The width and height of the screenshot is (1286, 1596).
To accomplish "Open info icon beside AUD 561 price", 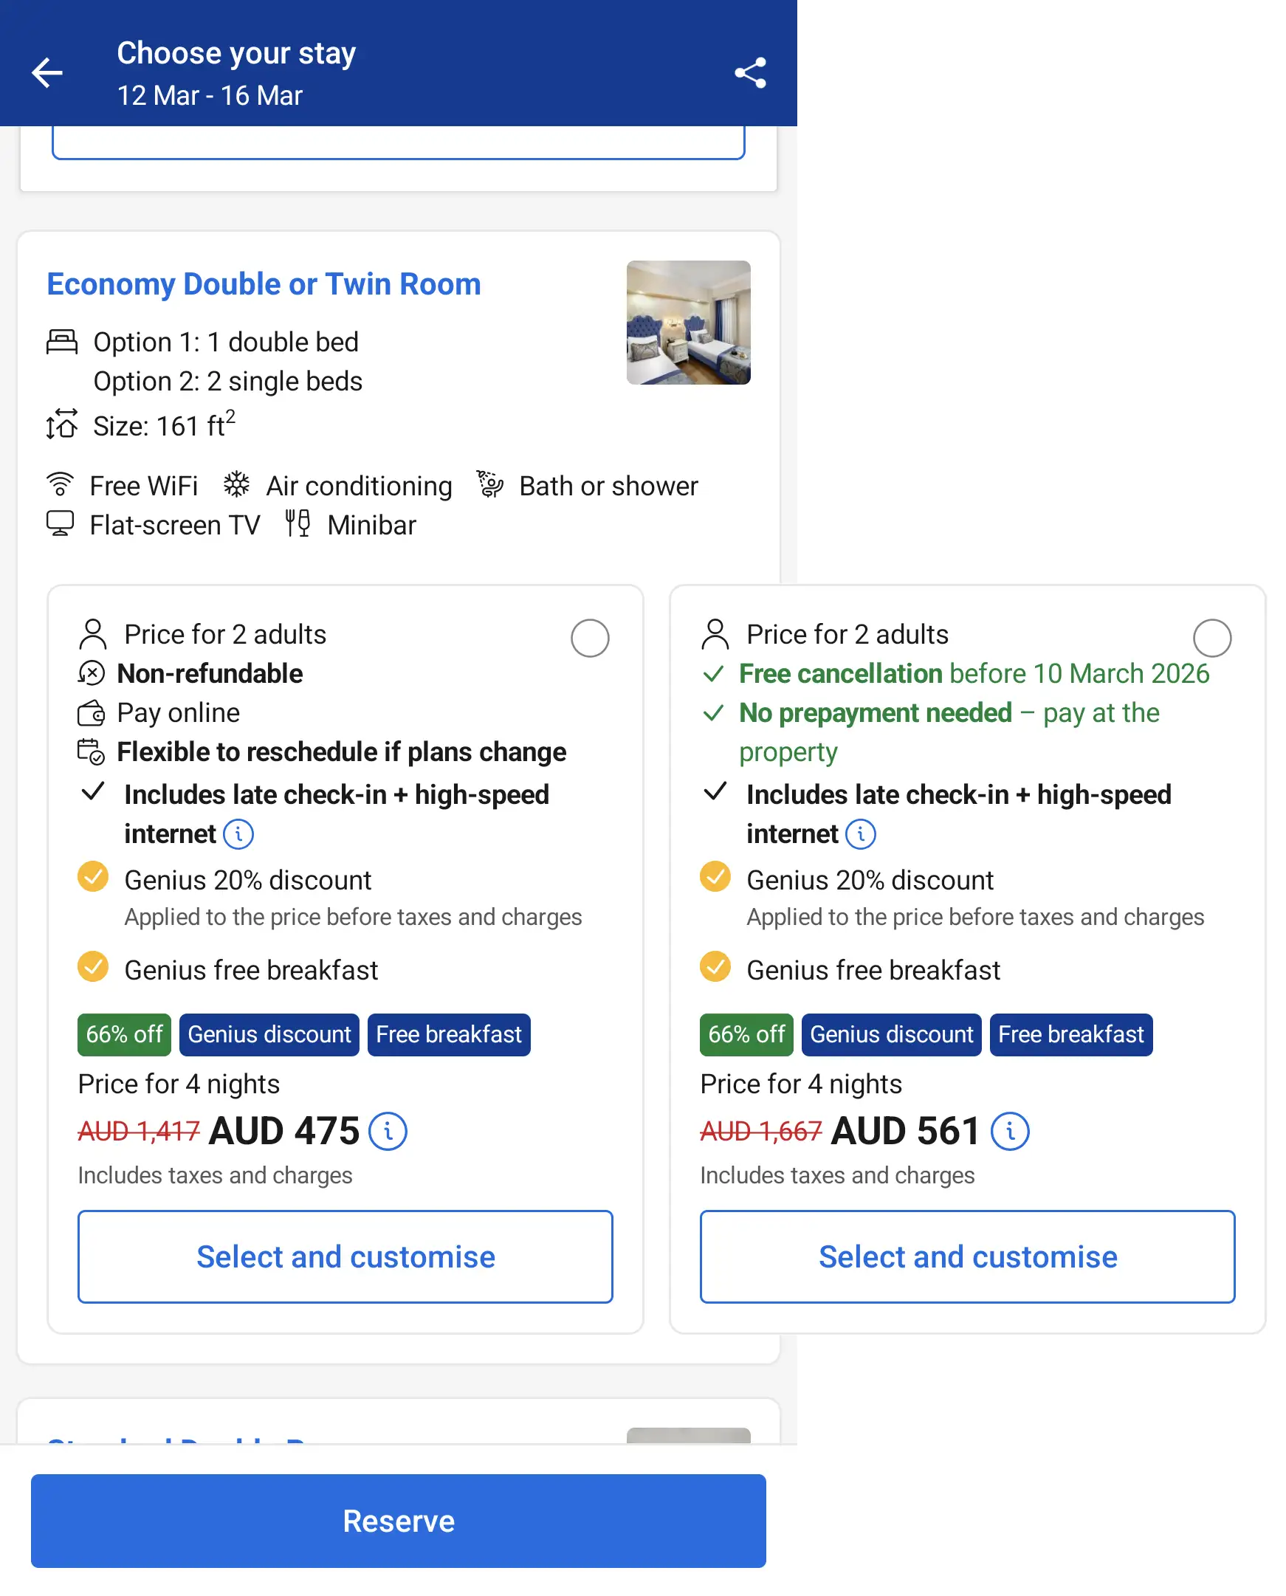I will click(1010, 1132).
